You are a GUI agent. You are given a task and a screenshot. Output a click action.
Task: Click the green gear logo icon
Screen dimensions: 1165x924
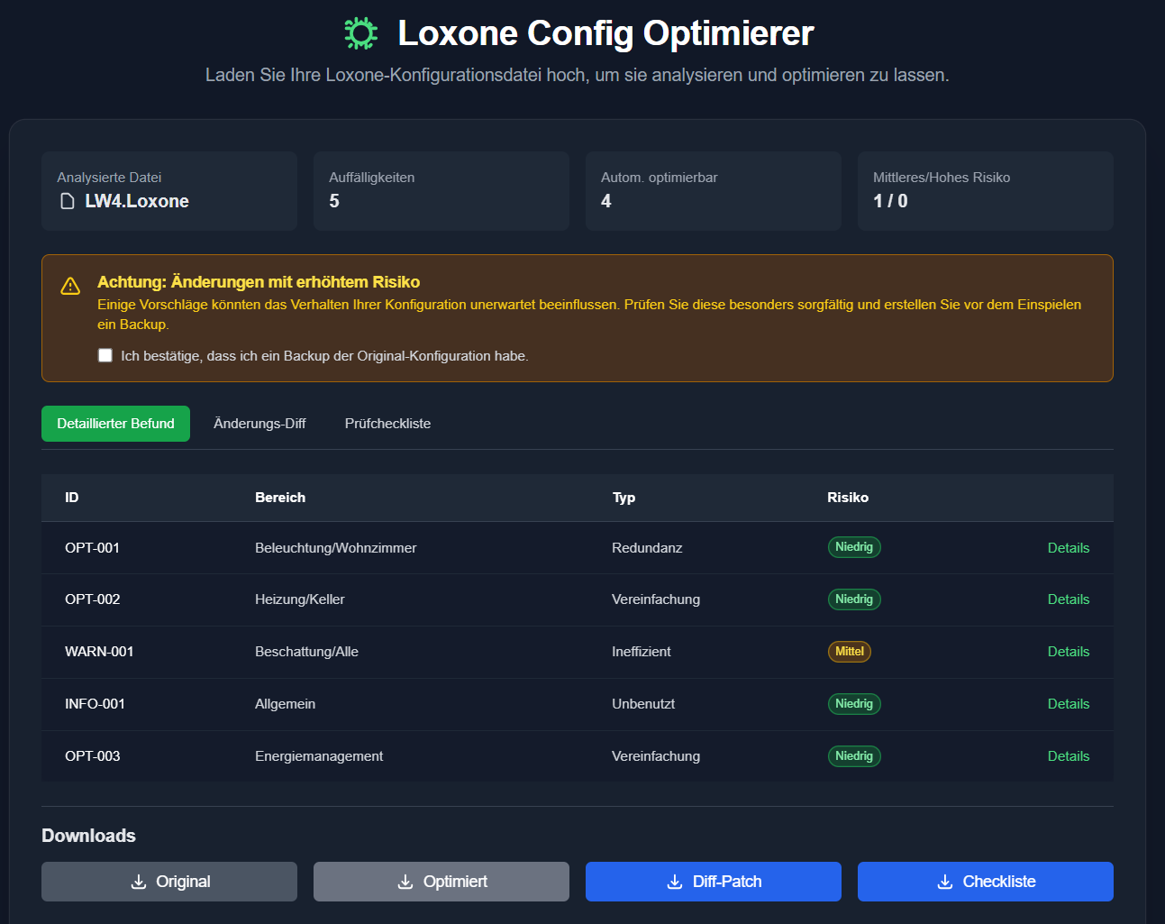[360, 33]
